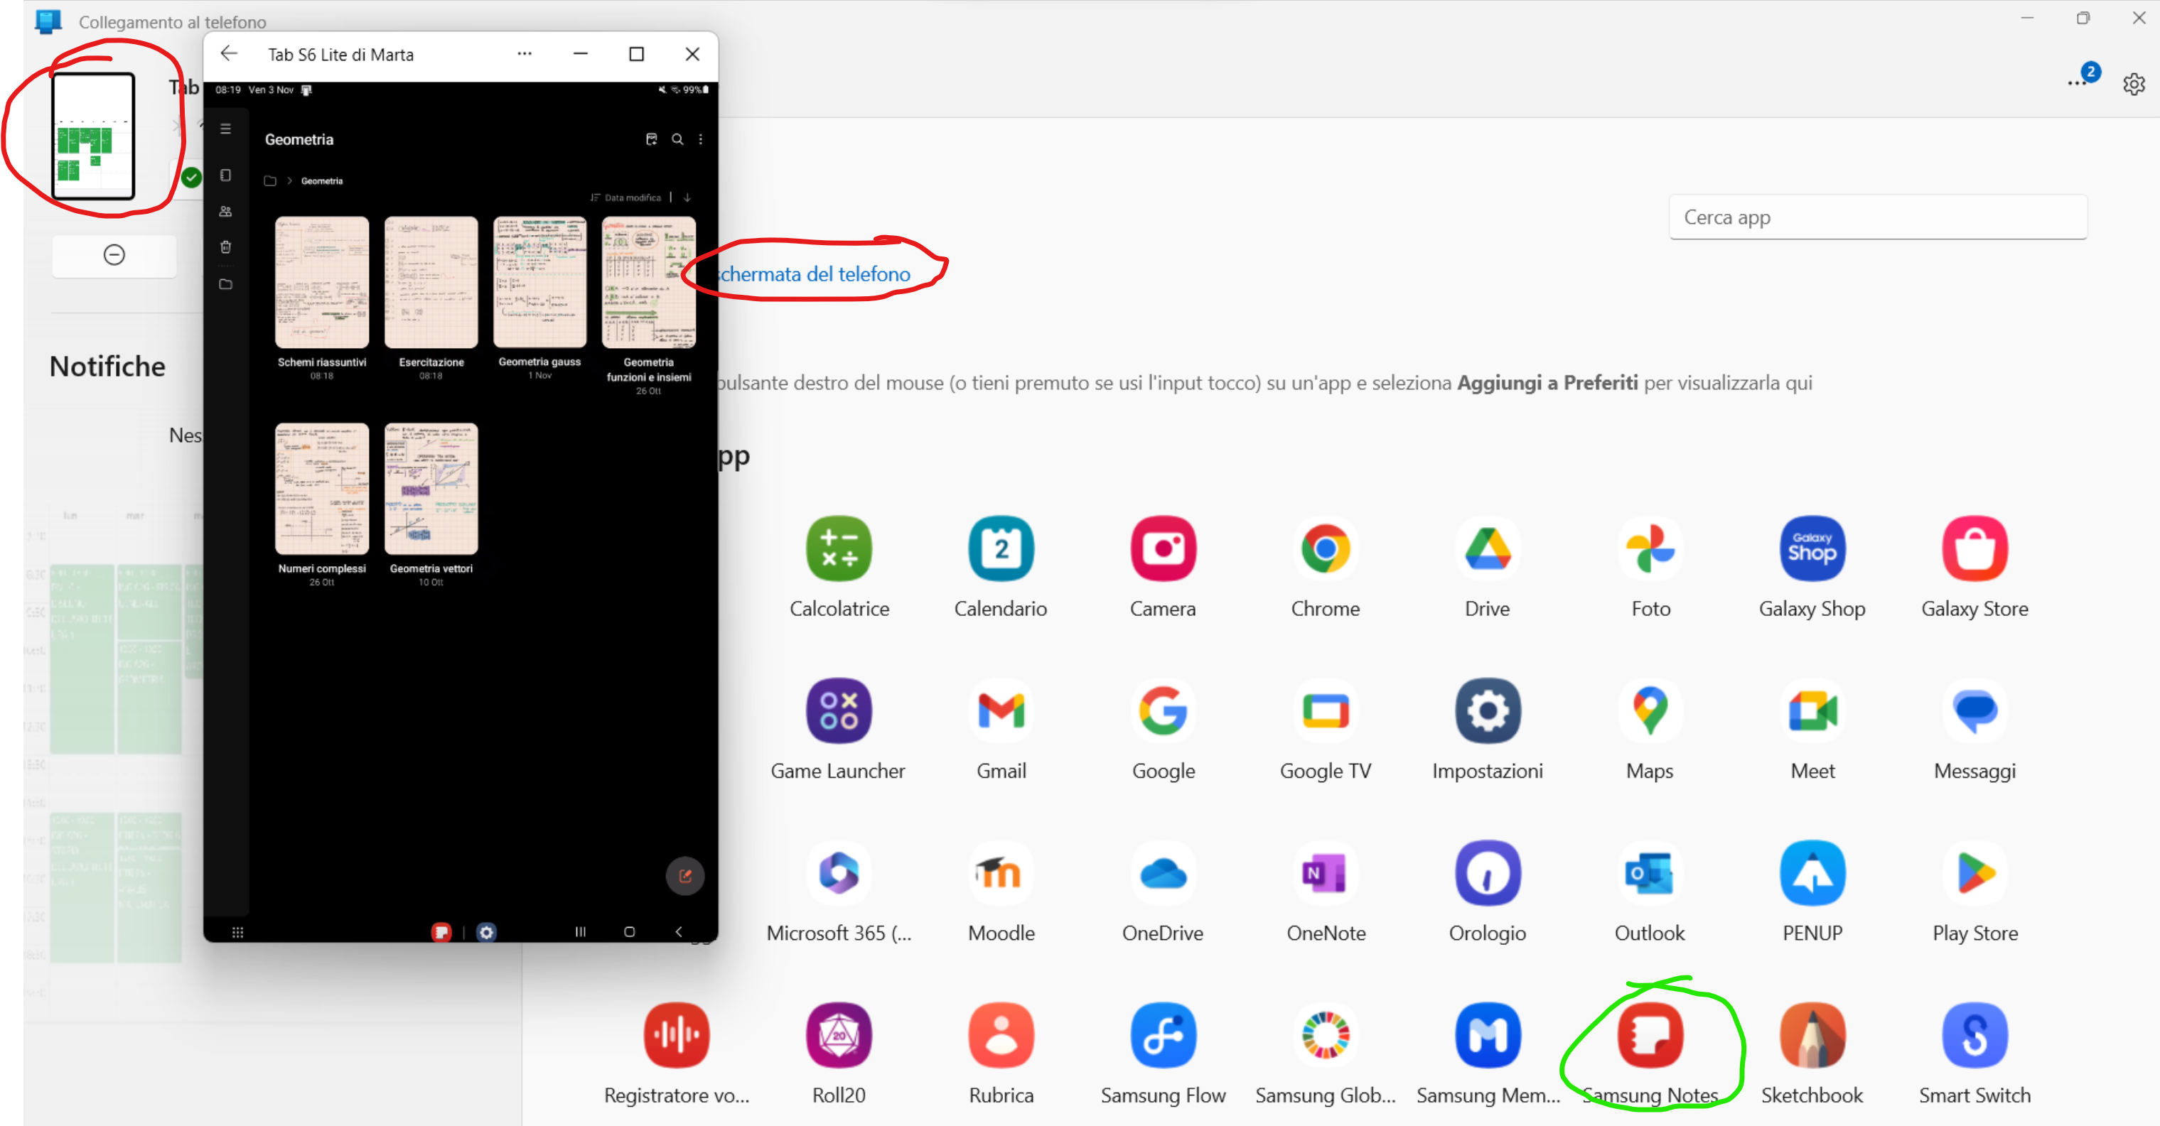
Task: Open Samsung Flow
Action: coord(1162,1036)
